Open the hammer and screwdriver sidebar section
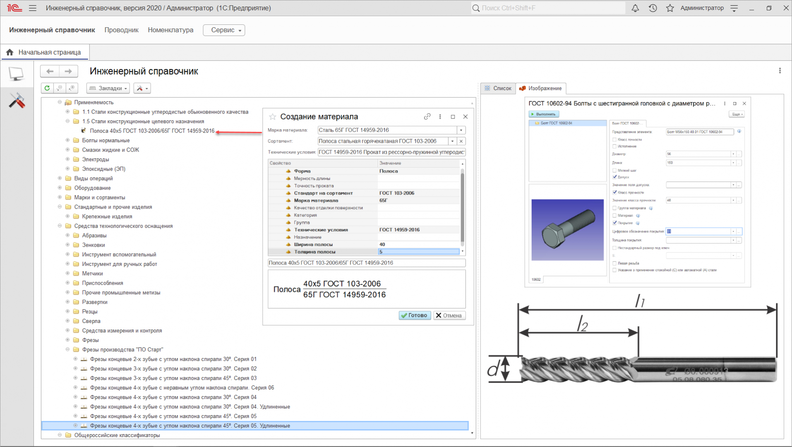Screen dimensions: 792x447 click(x=17, y=101)
